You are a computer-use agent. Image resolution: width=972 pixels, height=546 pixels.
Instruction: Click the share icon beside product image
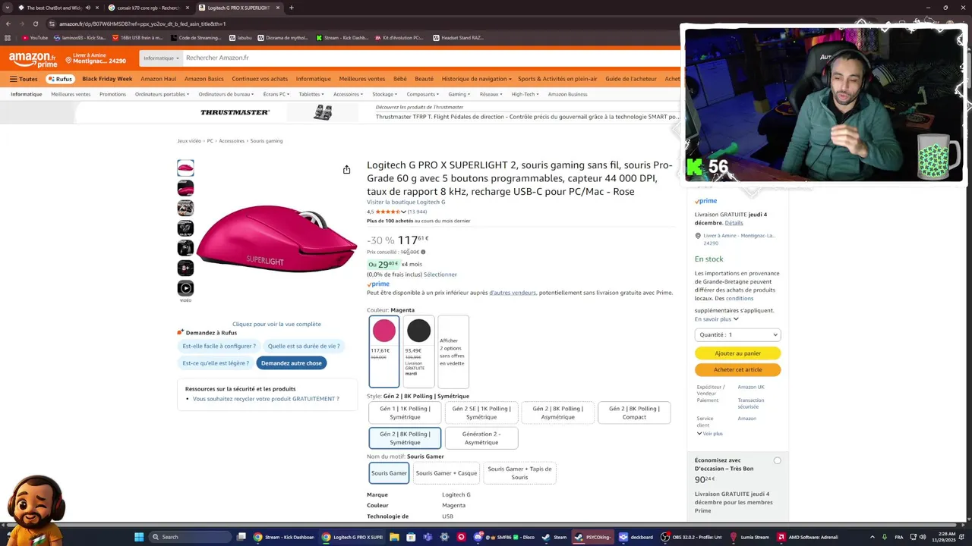pyautogui.click(x=346, y=170)
